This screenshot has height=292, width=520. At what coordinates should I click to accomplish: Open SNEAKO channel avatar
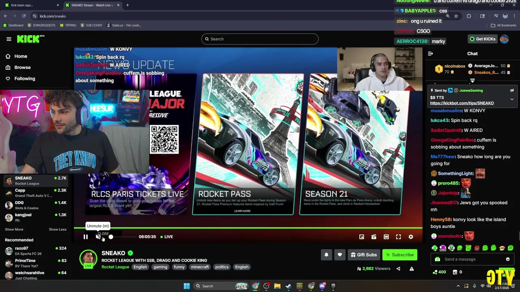[x=88, y=259]
